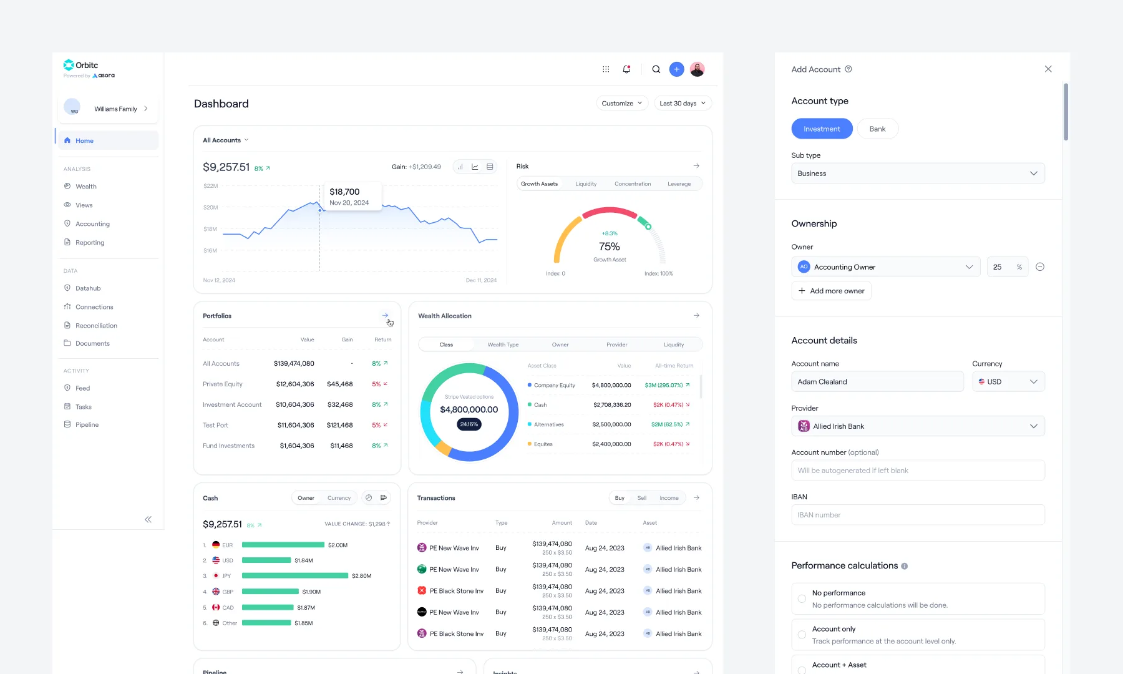Click the search magnifier icon
The height and width of the screenshot is (674, 1123).
coord(656,69)
